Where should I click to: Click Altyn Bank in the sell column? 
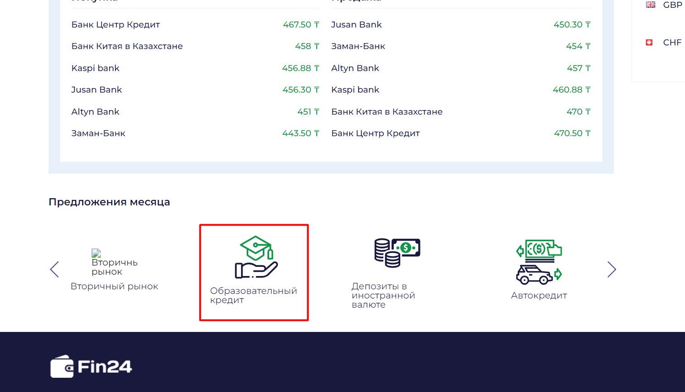coord(355,68)
